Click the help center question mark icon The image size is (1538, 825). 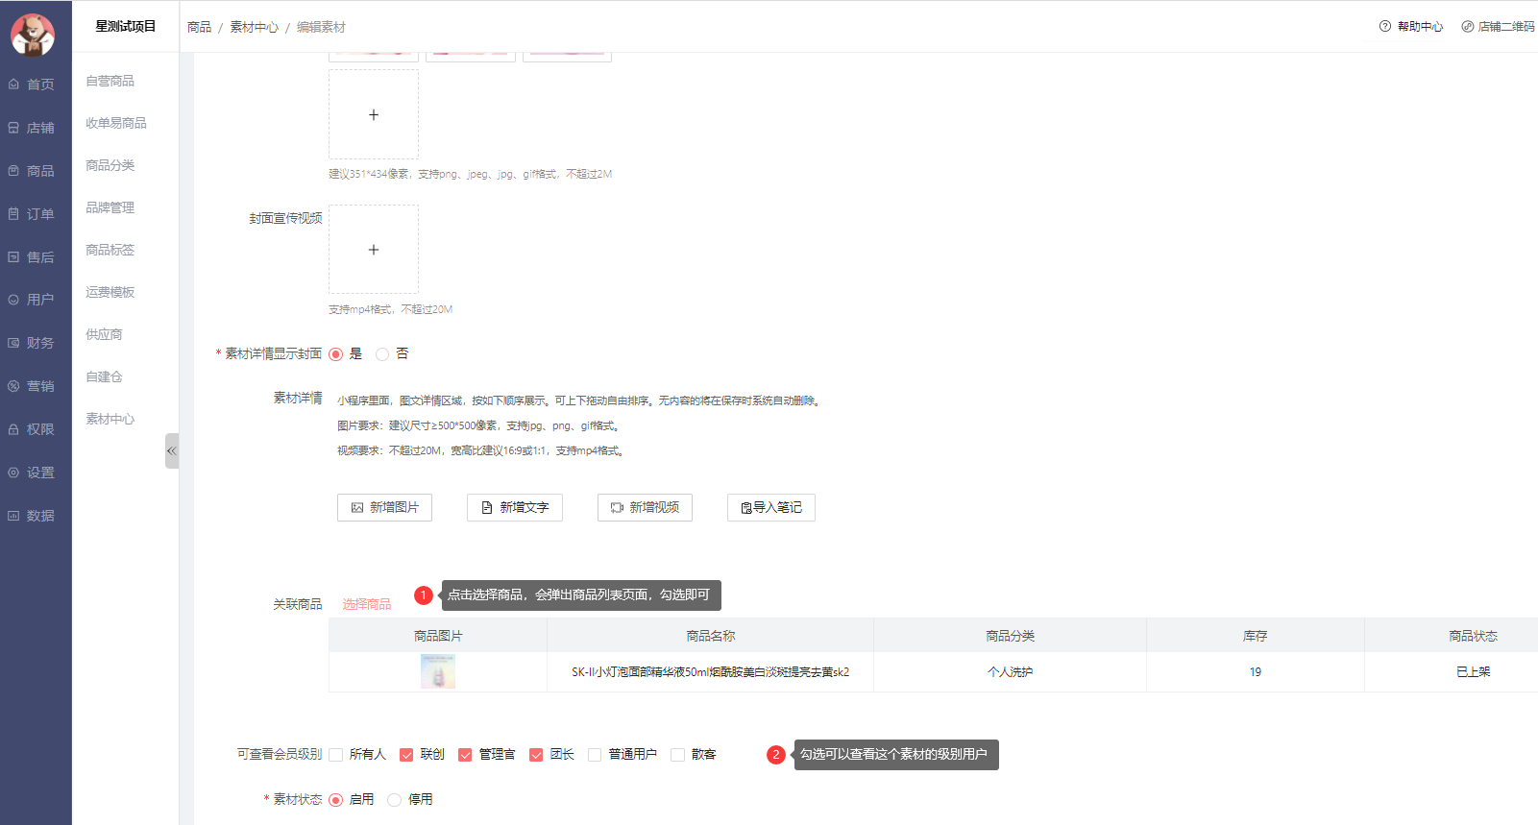tap(1384, 27)
